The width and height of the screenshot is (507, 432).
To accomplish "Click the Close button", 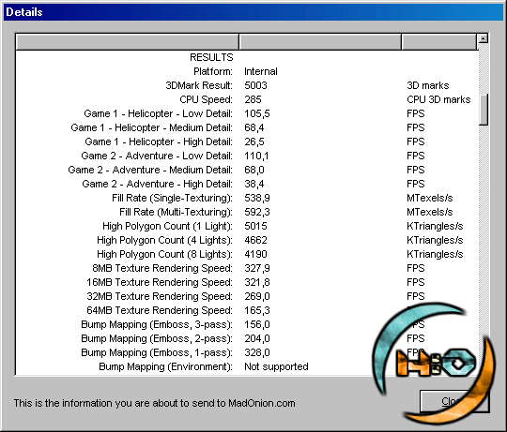I will click(x=454, y=401).
